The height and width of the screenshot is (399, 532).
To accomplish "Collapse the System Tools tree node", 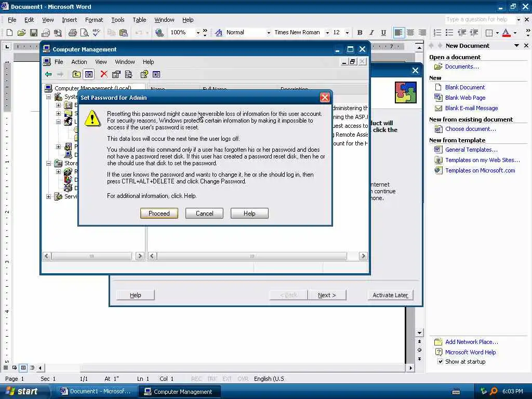I will point(48,97).
